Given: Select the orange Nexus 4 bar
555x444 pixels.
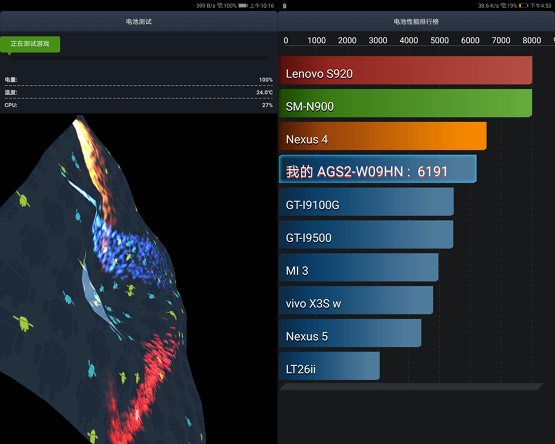Looking at the screenshot, I should (382, 136).
